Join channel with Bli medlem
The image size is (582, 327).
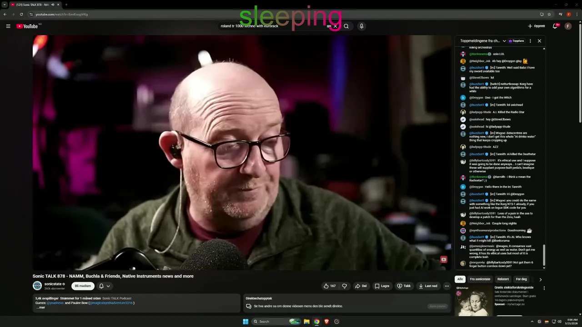point(83,286)
